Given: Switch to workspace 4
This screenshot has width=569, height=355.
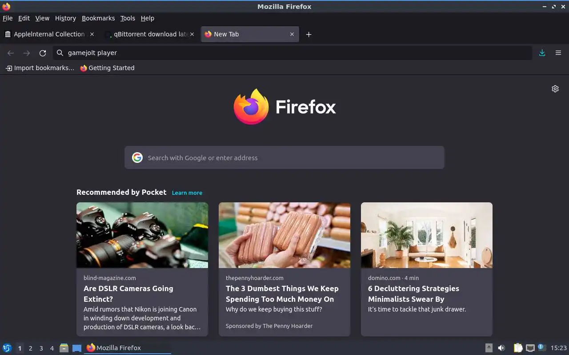Looking at the screenshot, I should [x=52, y=348].
